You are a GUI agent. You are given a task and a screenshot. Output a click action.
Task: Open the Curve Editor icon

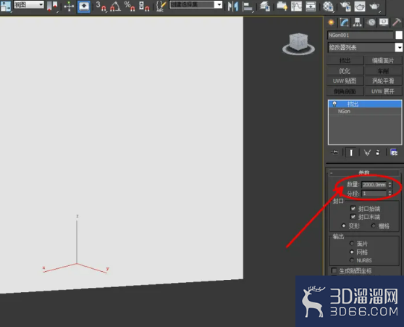296,7
